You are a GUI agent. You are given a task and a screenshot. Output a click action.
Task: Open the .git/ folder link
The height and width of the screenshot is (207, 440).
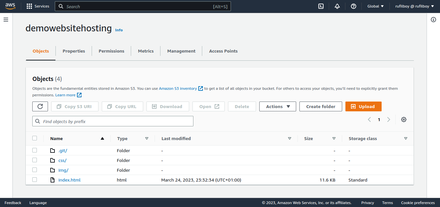pos(63,151)
